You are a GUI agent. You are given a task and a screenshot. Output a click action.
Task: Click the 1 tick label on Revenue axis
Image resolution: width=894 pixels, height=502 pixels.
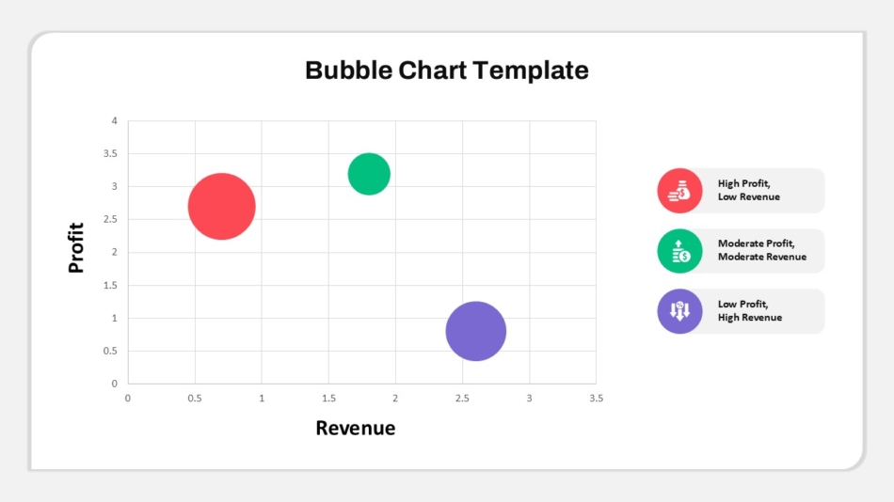262,399
